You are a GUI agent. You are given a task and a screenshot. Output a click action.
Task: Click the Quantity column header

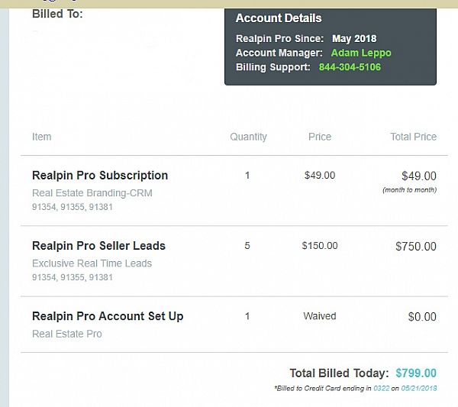click(248, 137)
